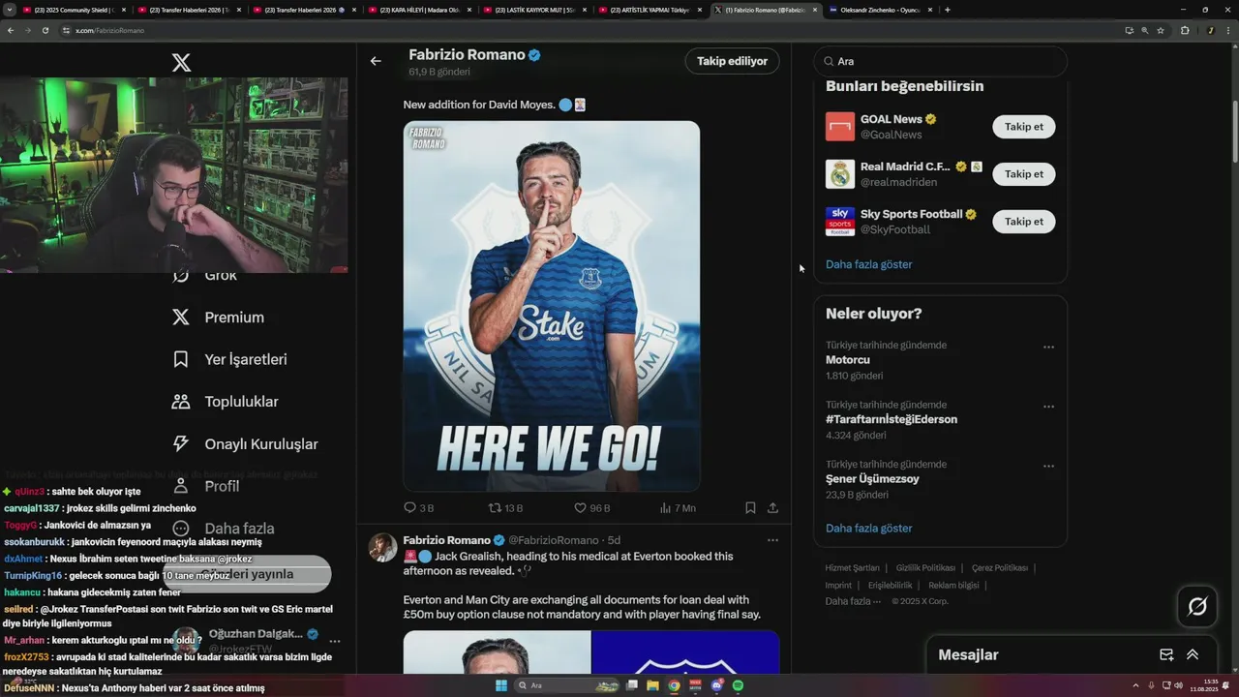Screen dimensions: 1239x697
Task: Click @FabrizioRomano handle in the 5d tweet
Action: click(554, 540)
